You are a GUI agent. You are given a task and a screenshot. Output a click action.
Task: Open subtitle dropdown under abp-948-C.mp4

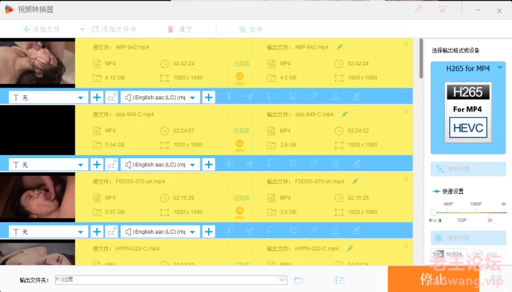click(x=48, y=165)
